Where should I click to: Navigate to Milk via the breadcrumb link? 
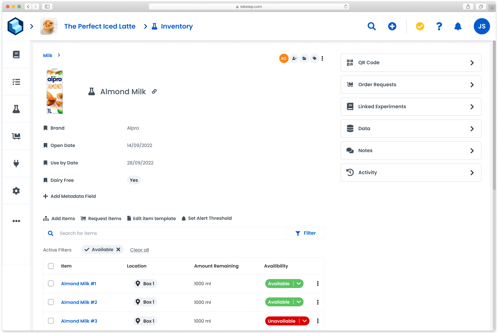(x=47, y=55)
